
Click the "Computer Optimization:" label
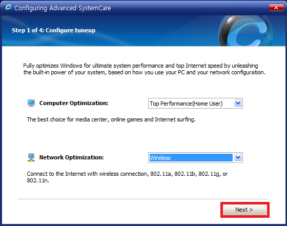[x=74, y=103]
